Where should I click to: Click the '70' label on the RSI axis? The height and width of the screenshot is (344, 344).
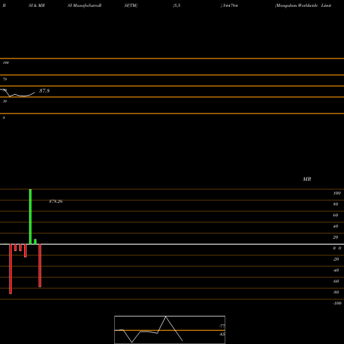(x=5, y=79)
